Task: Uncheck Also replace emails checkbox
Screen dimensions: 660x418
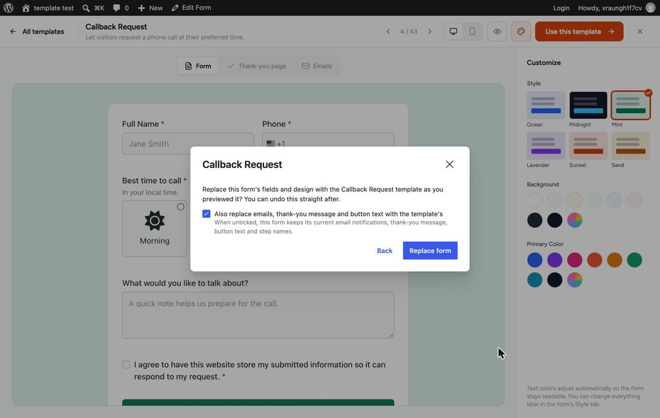Action: pos(206,214)
